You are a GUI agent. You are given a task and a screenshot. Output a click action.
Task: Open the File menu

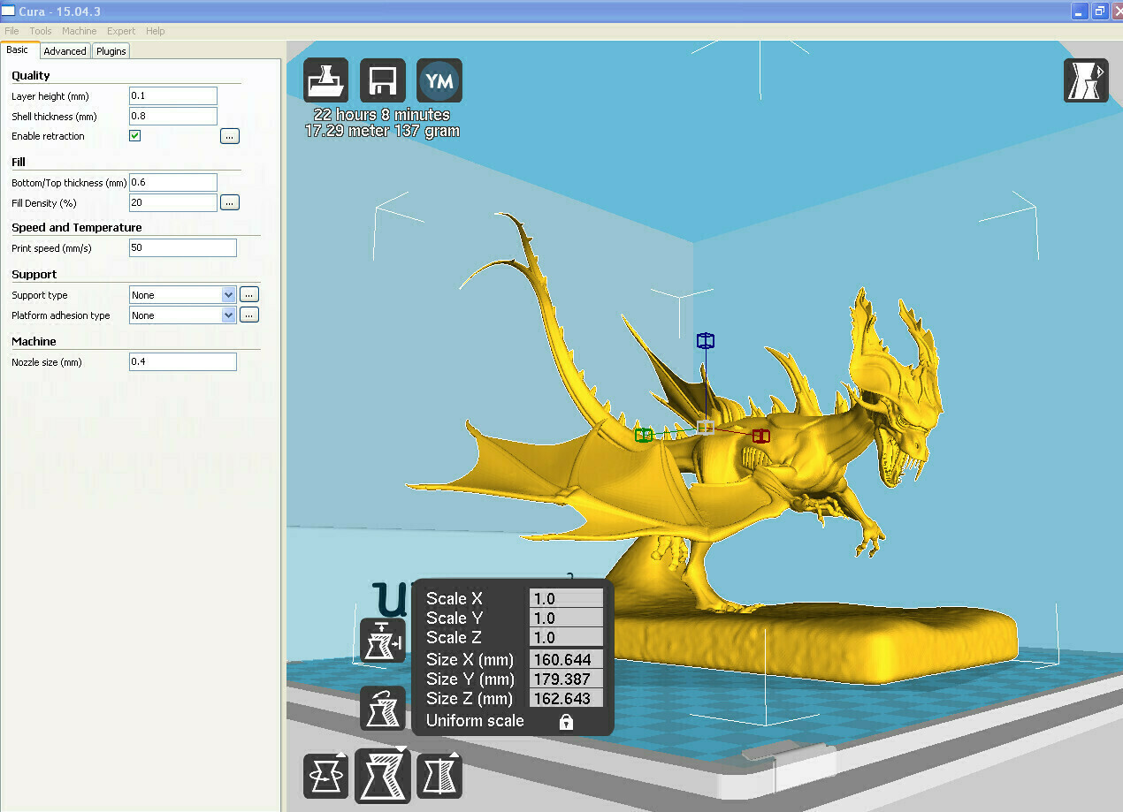click(x=11, y=31)
